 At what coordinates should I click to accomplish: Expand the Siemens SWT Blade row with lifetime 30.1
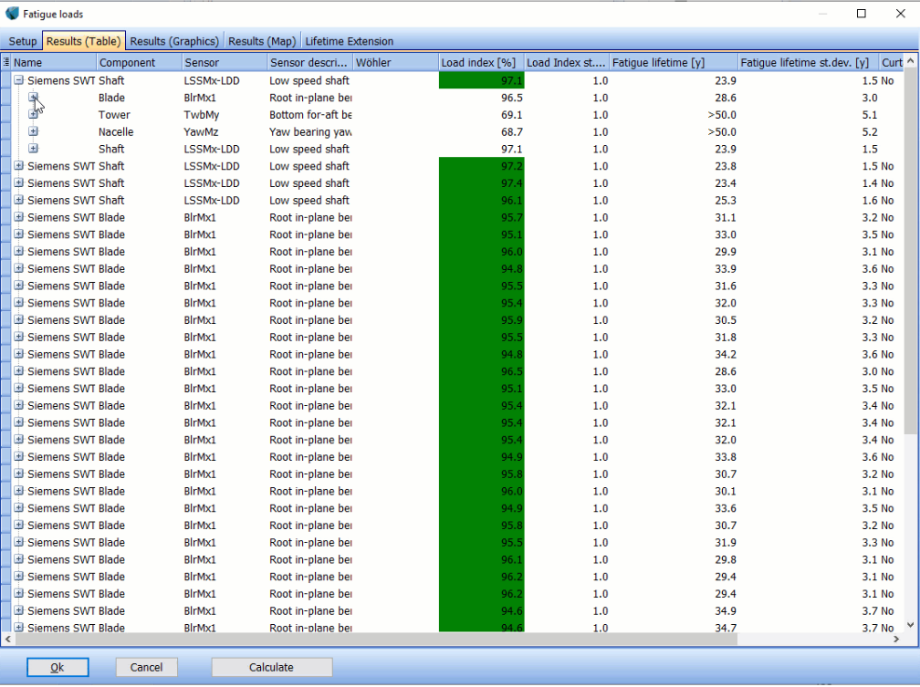[x=19, y=491]
